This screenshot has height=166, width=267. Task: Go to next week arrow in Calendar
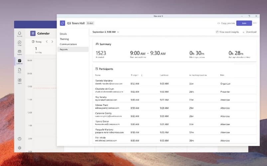pos(52,42)
